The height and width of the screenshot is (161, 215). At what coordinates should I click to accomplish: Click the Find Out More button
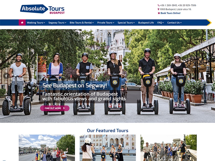[x=55, y=108]
